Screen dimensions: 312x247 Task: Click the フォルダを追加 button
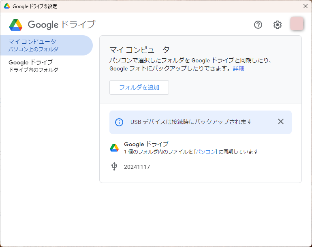point(139,87)
